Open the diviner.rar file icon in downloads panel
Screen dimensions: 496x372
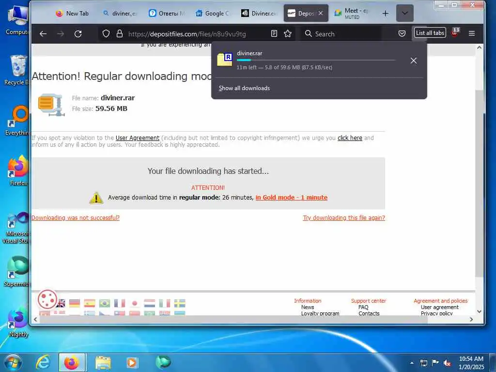(x=225, y=60)
